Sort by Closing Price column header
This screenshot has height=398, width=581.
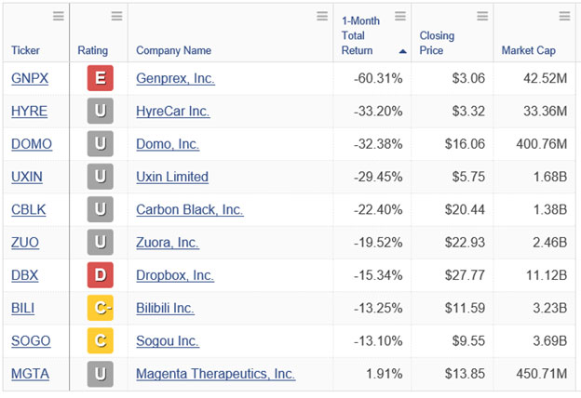tap(437, 43)
